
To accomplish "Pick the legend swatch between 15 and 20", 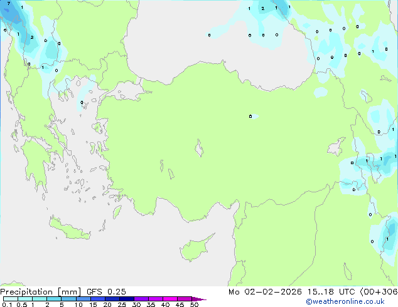I will 98,299.
